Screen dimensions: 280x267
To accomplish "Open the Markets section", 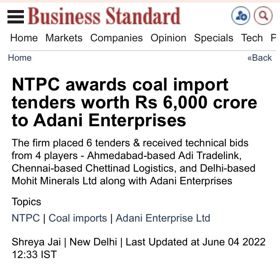I will coord(64,38).
